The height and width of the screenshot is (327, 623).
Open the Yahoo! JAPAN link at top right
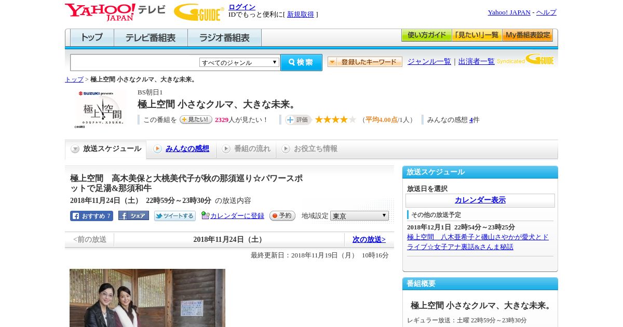[509, 12]
